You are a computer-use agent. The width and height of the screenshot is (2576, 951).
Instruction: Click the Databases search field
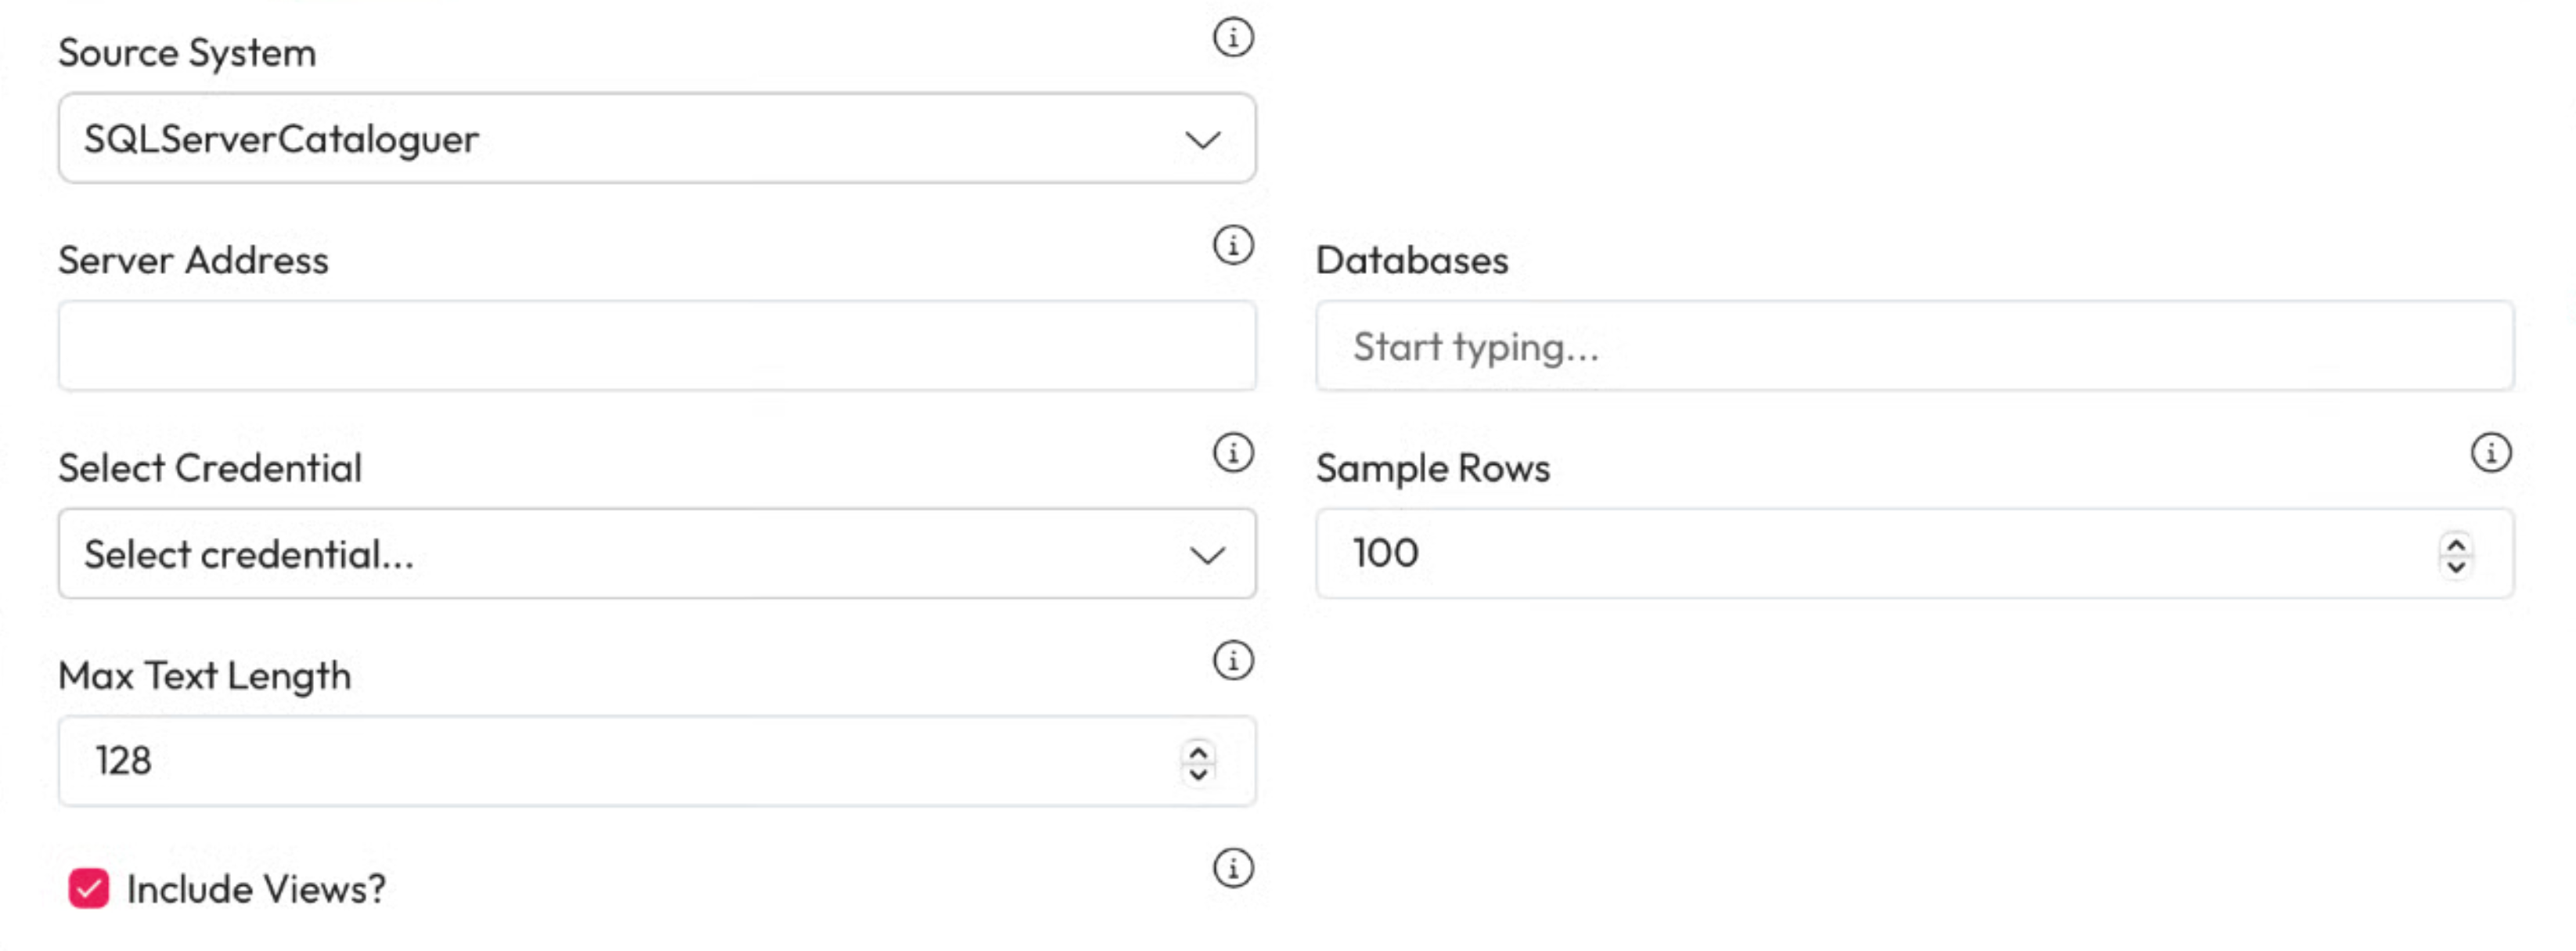1913,346
